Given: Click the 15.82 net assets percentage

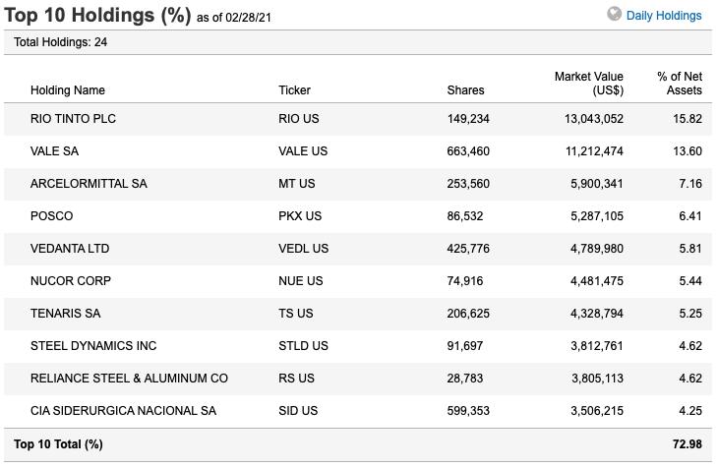Looking at the screenshot, I should click(x=688, y=119).
